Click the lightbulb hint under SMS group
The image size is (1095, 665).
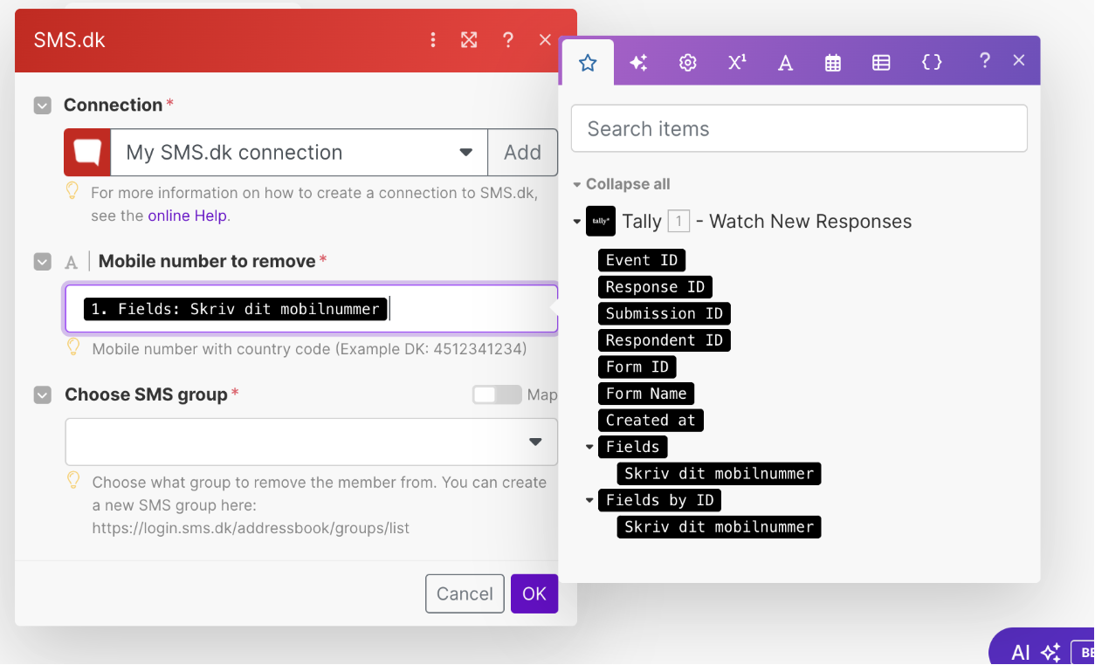(73, 480)
